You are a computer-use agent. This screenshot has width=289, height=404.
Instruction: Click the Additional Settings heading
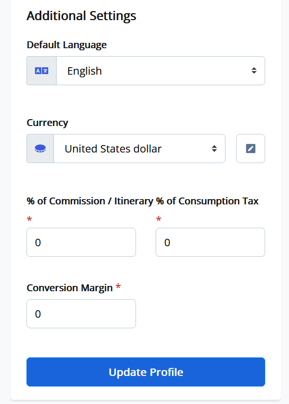click(x=82, y=16)
